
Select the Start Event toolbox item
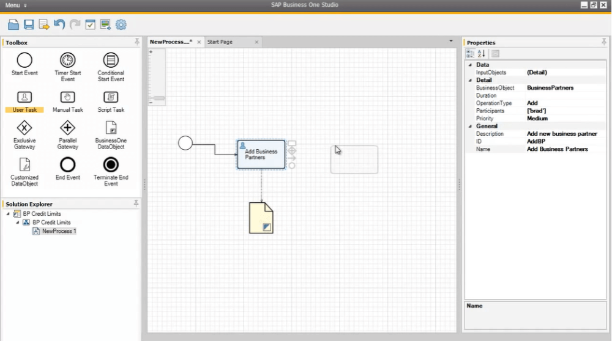coord(24,64)
